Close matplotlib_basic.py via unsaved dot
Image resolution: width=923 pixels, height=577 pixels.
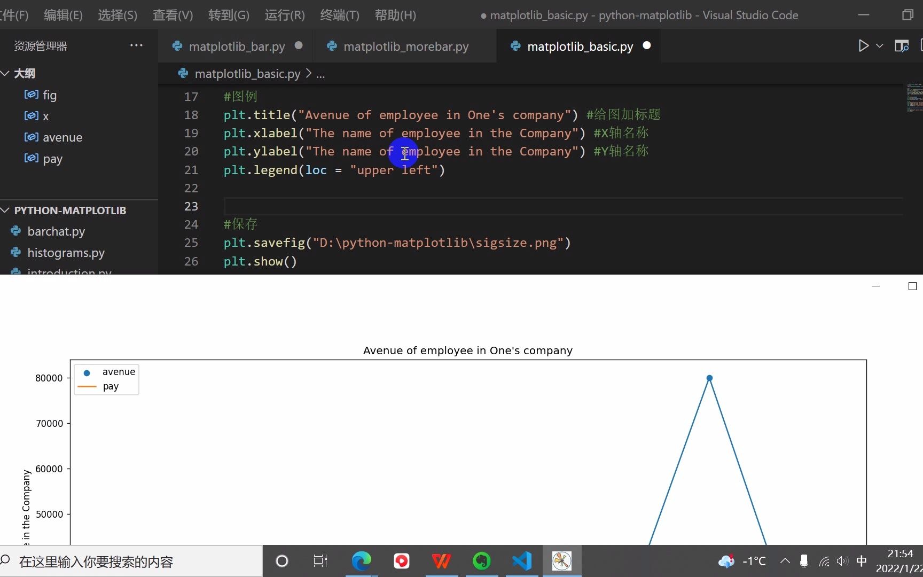pyautogui.click(x=646, y=45)
